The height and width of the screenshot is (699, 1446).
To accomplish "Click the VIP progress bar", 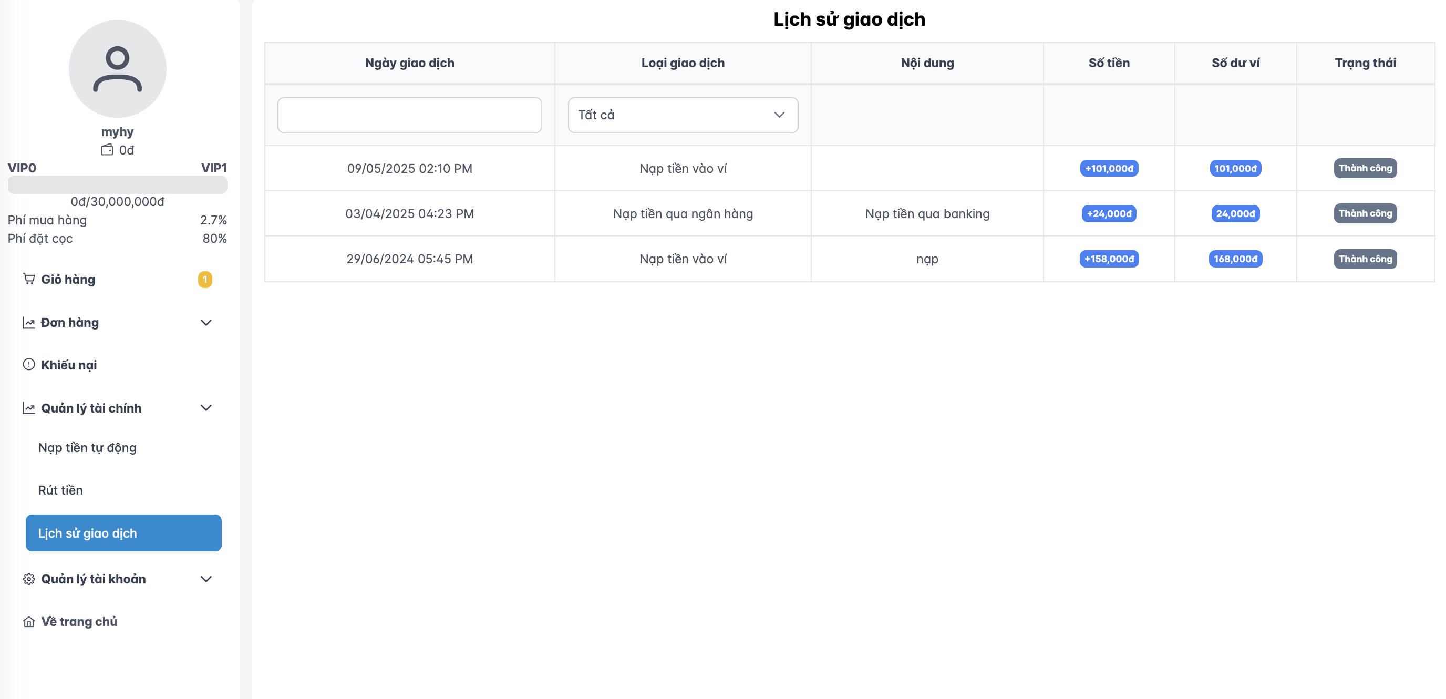I will point(117,184).
